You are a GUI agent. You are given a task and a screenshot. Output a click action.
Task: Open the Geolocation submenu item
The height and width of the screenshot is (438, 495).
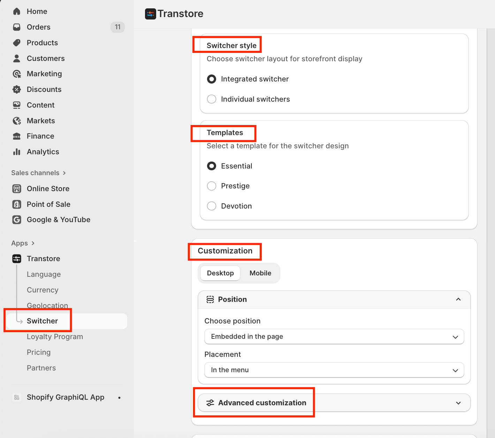tap(47, 306)
